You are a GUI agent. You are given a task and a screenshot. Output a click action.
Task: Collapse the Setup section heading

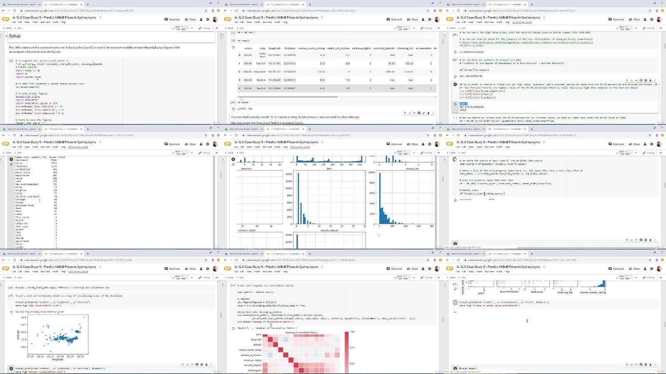(x=6, y=36)
